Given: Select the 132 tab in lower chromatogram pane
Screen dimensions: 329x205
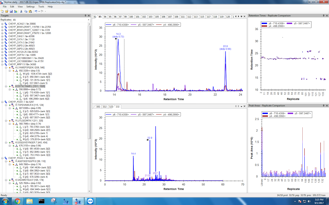Looking at the screenshot, I should [117, 107].
